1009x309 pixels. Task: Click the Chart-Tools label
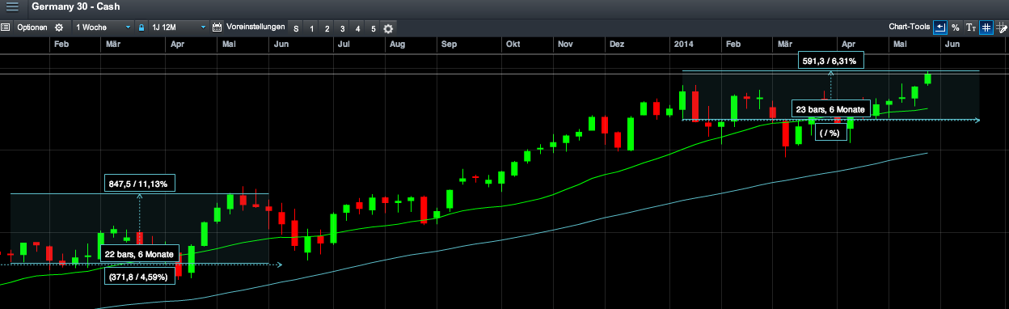[909, 27]
